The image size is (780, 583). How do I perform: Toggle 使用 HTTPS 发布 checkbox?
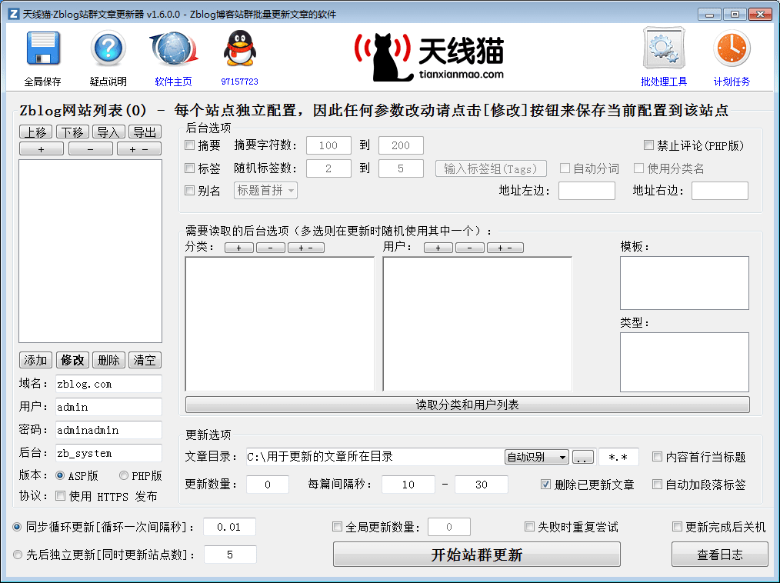[x=60, y=496]
